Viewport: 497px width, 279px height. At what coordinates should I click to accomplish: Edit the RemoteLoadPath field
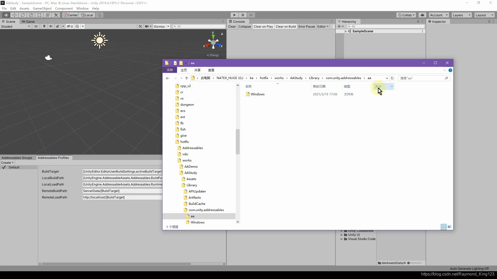(x=122, y=197)
